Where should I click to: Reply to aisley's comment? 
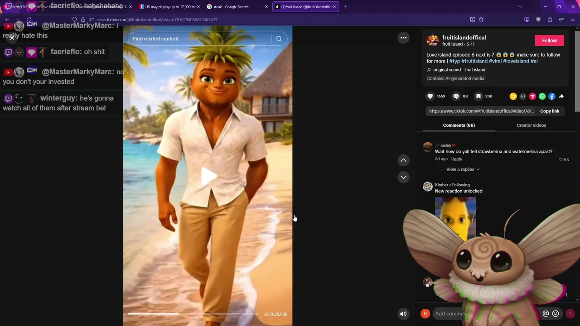point(456,159)
